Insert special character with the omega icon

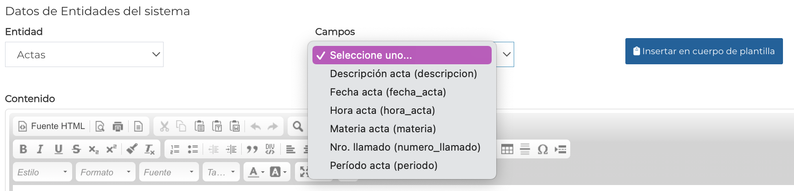pos(543,149)
